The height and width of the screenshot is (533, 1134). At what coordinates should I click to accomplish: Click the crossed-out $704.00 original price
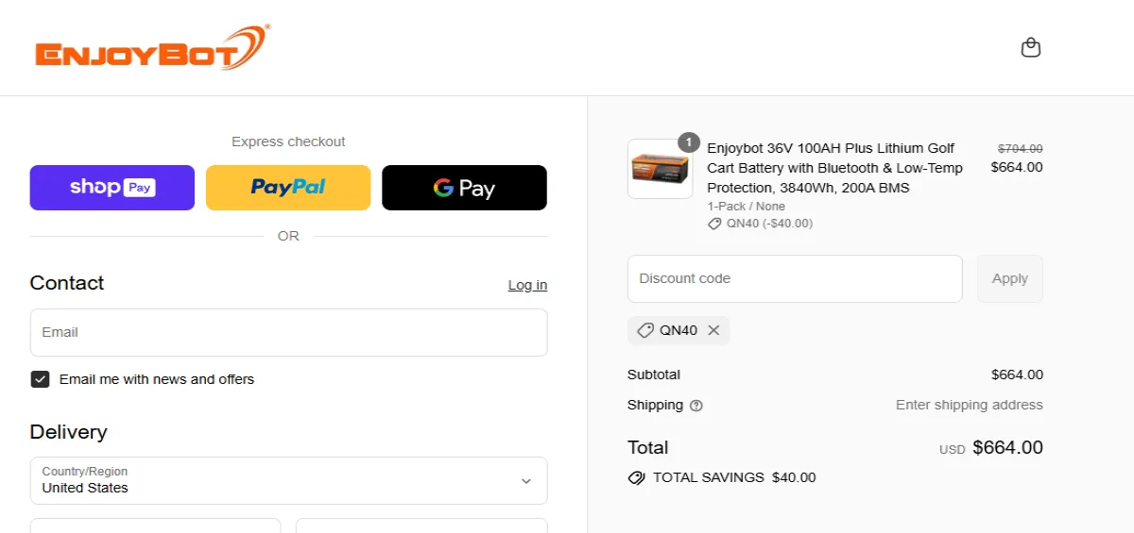tap(1021, 148)
